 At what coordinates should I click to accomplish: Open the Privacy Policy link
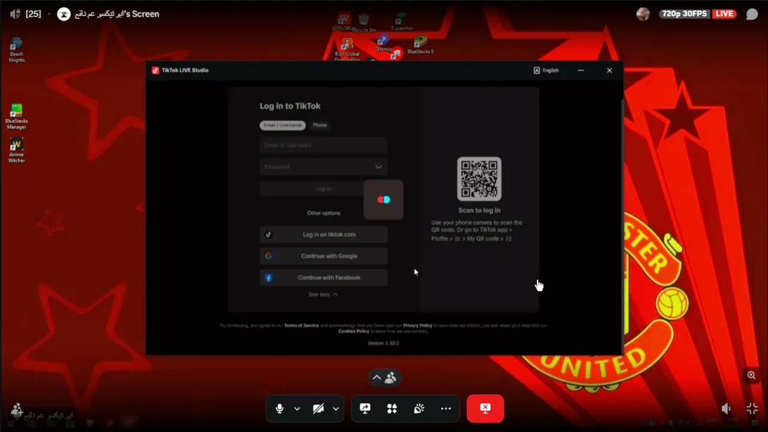tap(418, 325)
